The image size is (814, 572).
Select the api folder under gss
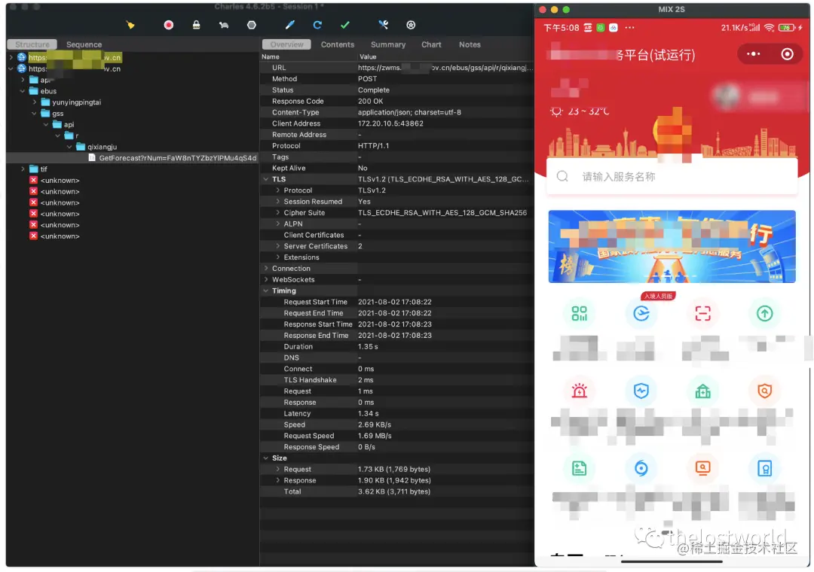tap(63, 124)
